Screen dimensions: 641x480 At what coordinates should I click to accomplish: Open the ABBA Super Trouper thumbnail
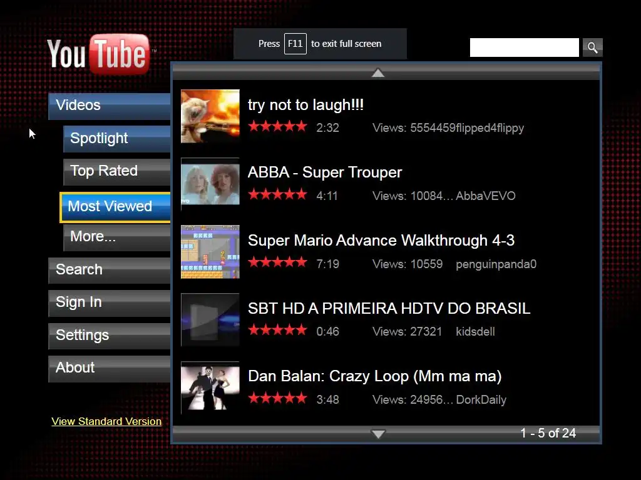[x=210, y=184]
